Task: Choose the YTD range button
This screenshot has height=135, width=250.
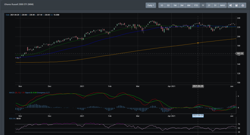Action: coord(196,5)
